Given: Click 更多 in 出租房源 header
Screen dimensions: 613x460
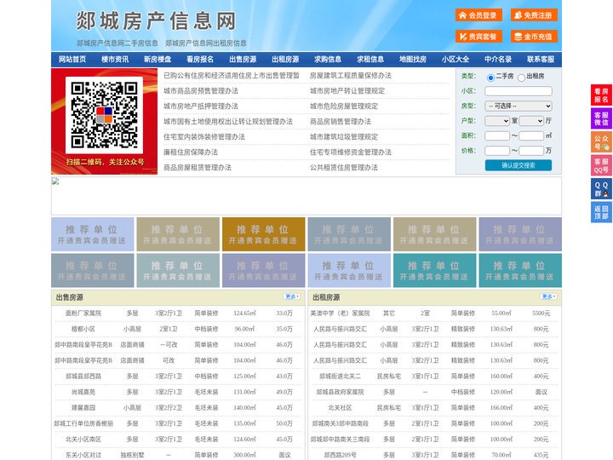Looking at the screenshot, I should pos(548,297).
